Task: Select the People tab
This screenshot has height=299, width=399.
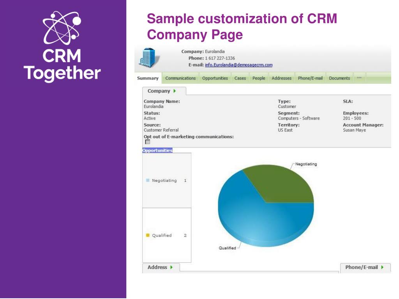Action: coord(259,78)
